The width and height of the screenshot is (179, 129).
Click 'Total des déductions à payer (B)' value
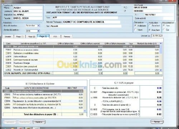pyautogui.click(x=73, y=114)
